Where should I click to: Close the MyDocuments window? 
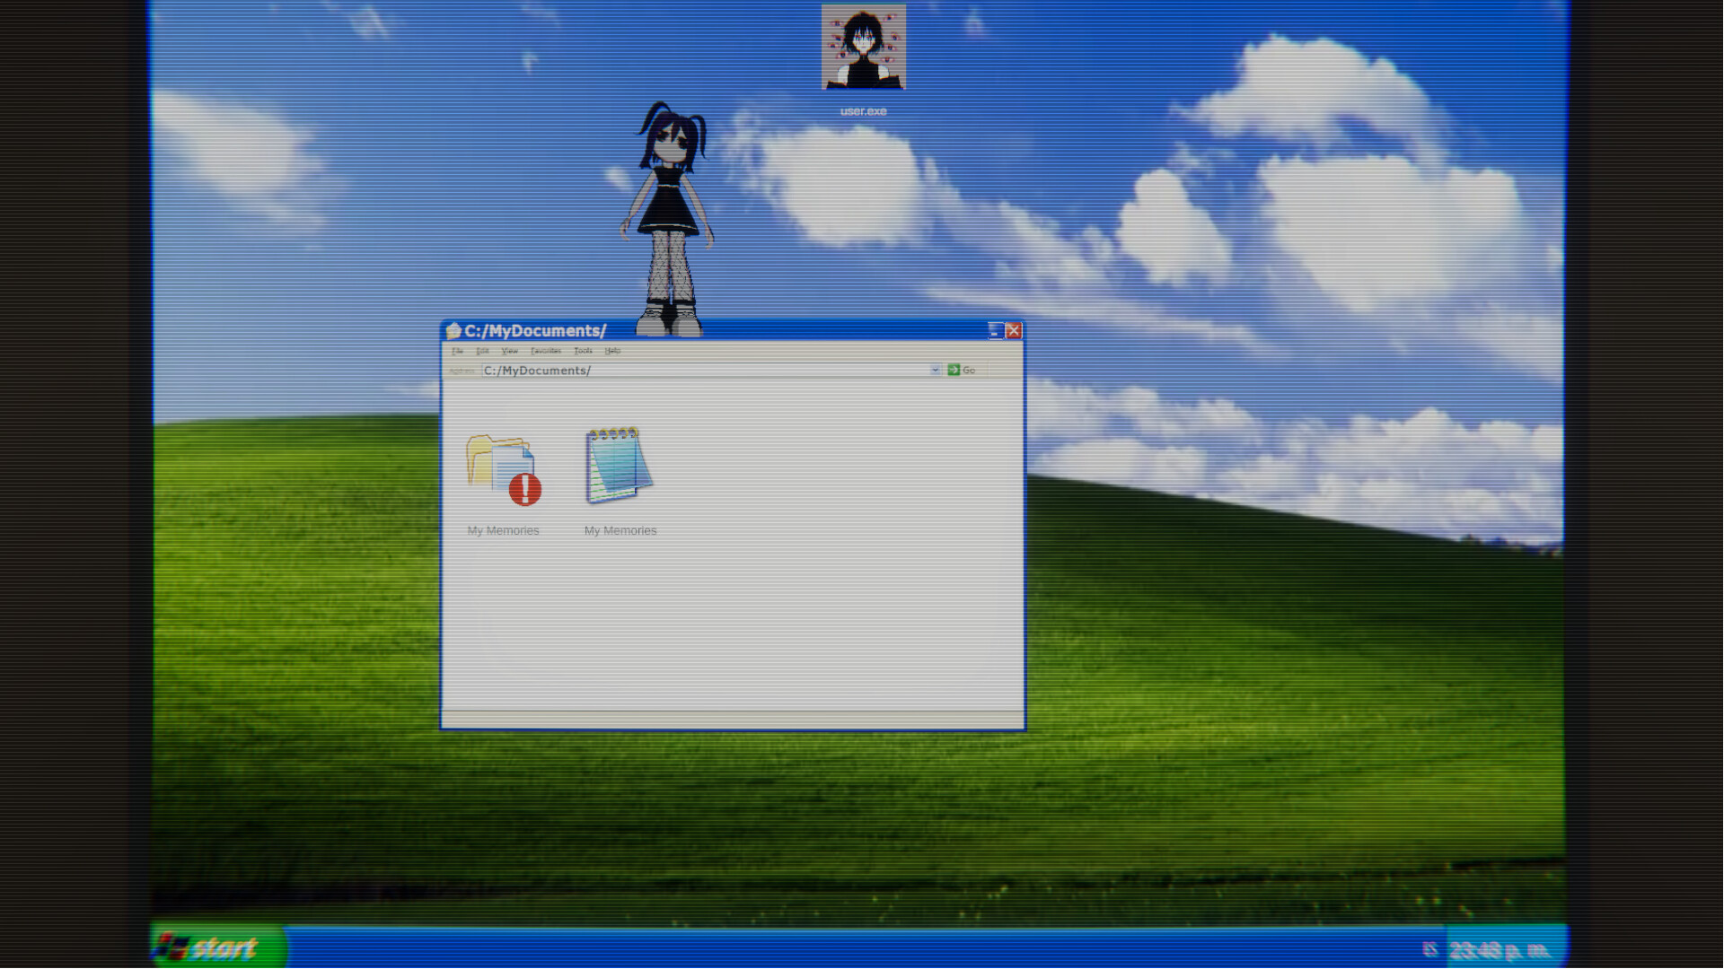tap(1014, 331)
